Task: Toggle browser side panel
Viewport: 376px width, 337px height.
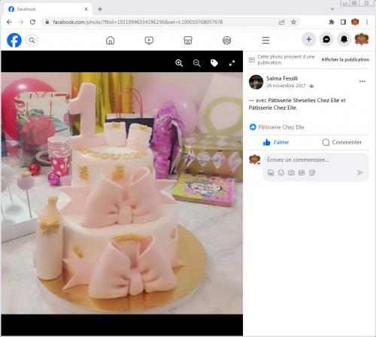Action: (x=343, y=22)
